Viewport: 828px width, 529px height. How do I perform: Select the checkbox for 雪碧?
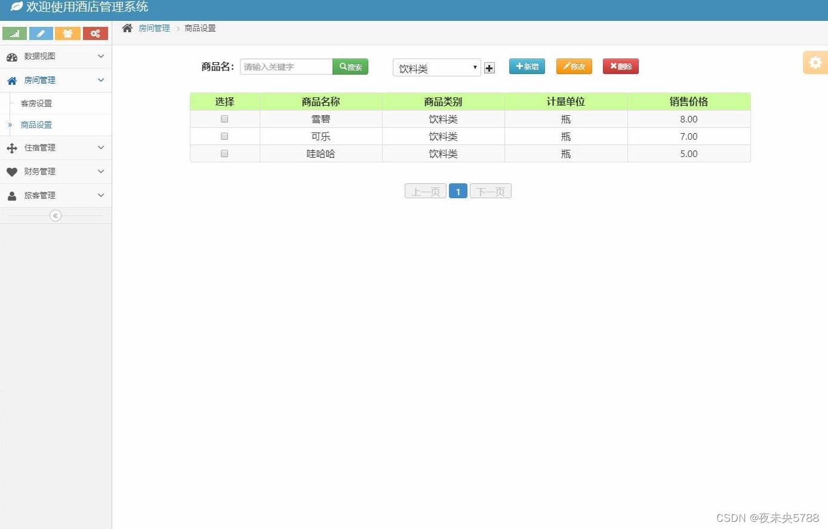[x=224, y=119]
